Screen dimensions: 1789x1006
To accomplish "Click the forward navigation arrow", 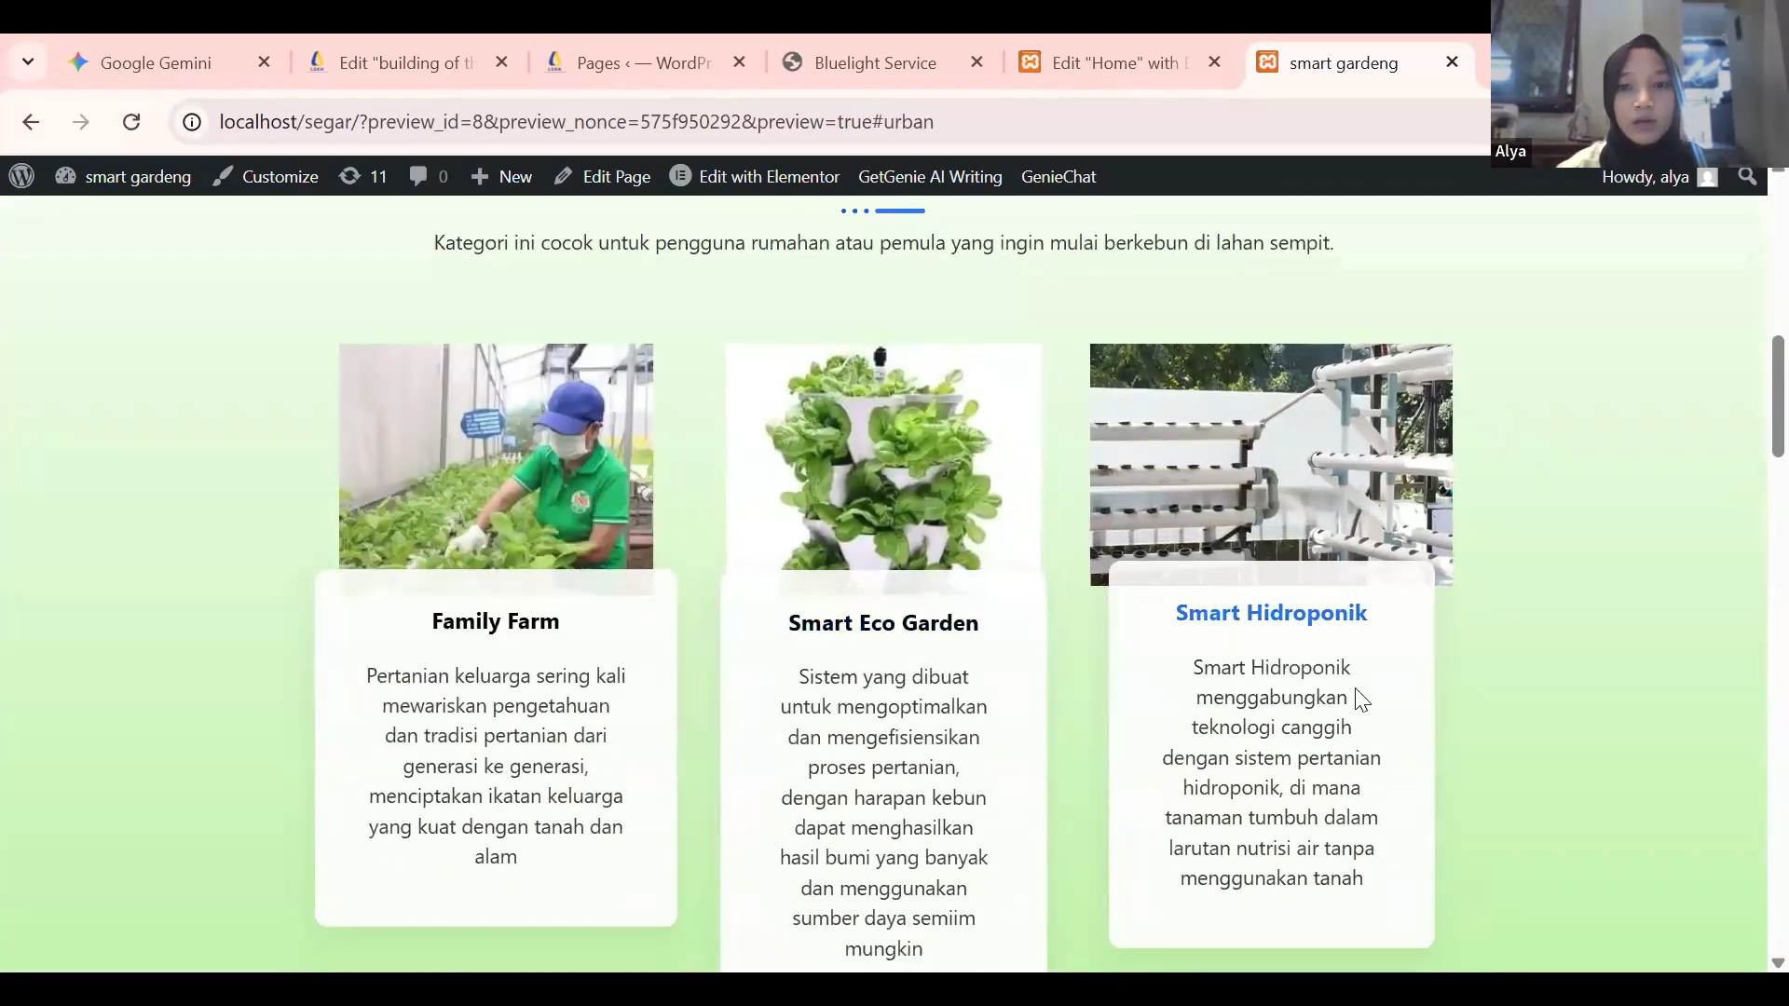I will (x=80, y=121).
